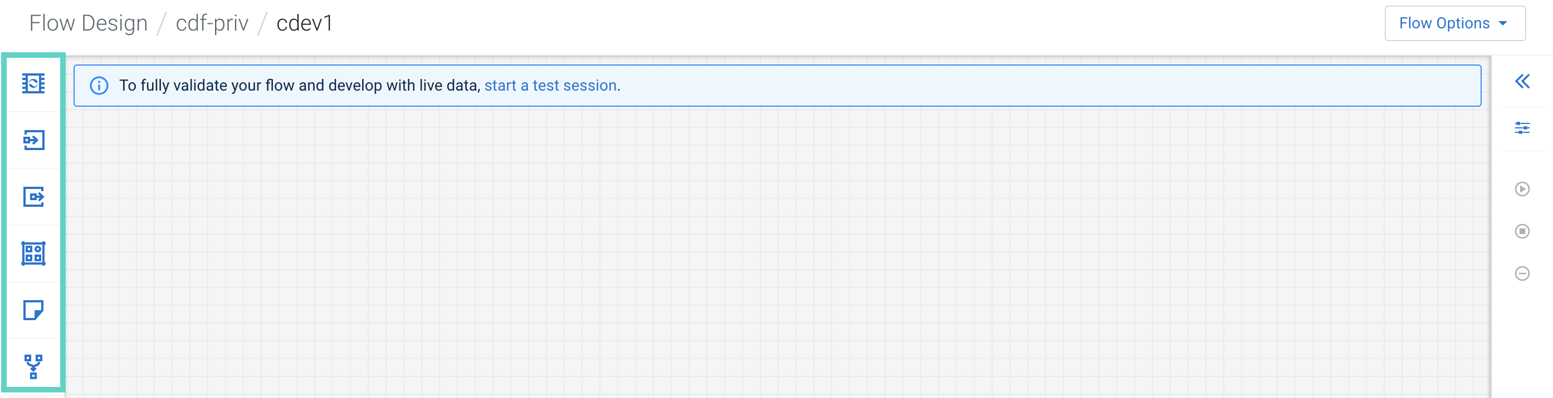The image size is (1553, 398).
Task: Click the cdev1 flow name
Action: [x=305, y=23]
